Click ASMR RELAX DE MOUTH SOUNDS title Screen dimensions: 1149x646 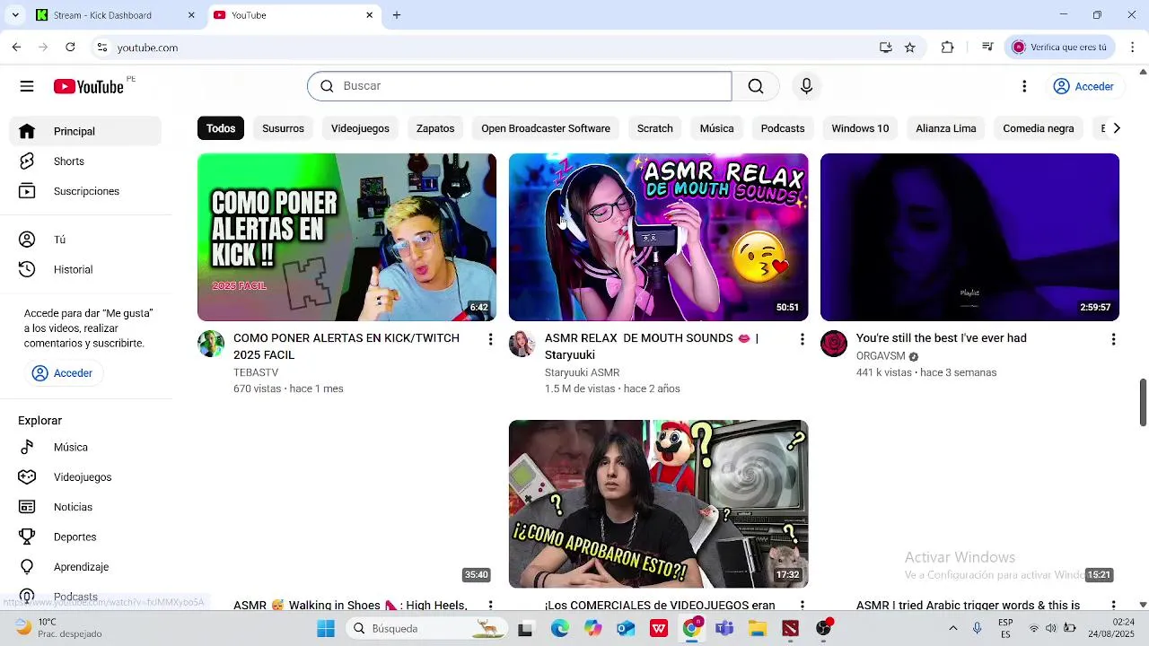click(652, 346)
